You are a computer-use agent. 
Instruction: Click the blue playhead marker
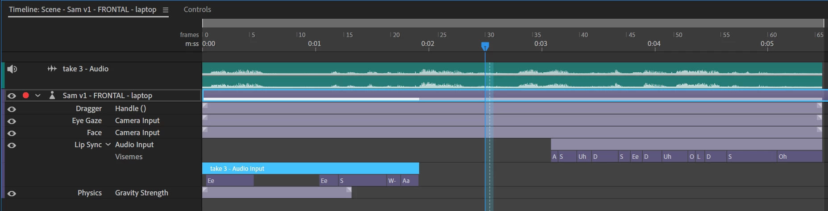[485, 46]
